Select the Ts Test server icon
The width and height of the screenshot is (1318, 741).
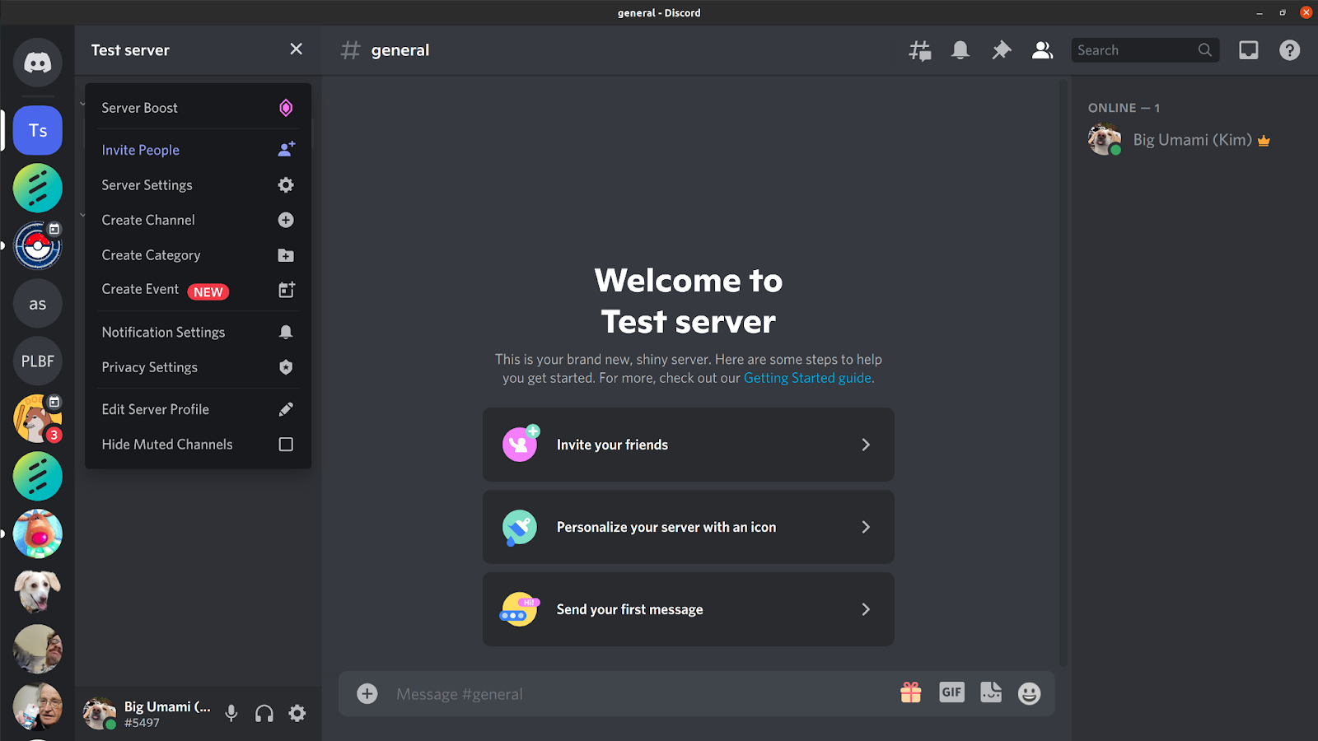click(37, 130)
